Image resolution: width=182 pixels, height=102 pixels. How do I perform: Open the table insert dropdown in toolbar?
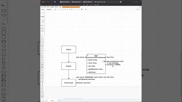pos(86,9)
